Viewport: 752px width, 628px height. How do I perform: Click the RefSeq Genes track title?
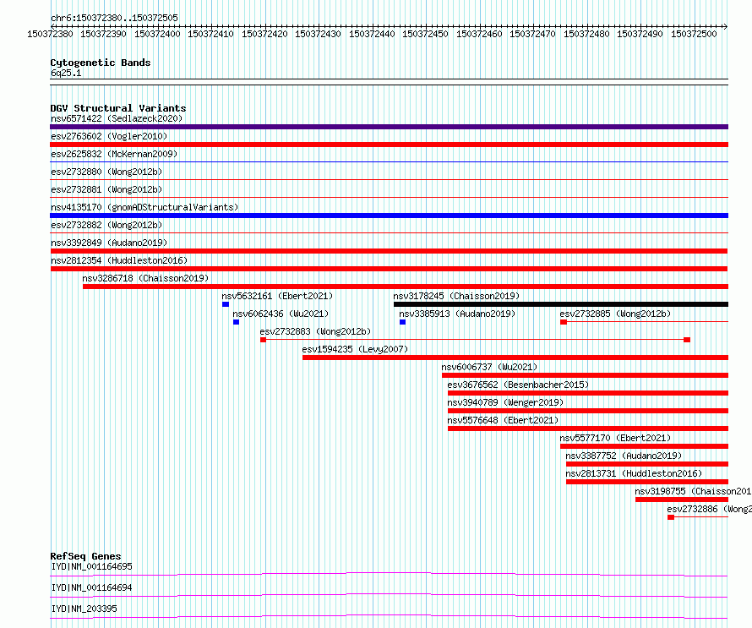[x=85, y=556]
